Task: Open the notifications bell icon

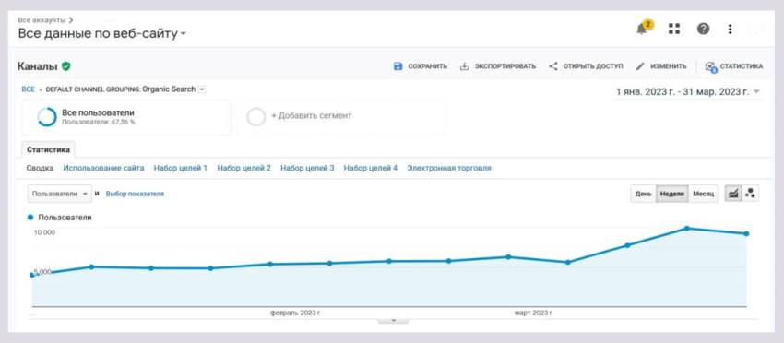Action: click(642, 29)
